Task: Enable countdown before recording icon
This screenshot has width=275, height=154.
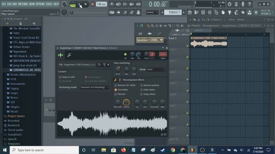Action: click(x=125, y=4)
